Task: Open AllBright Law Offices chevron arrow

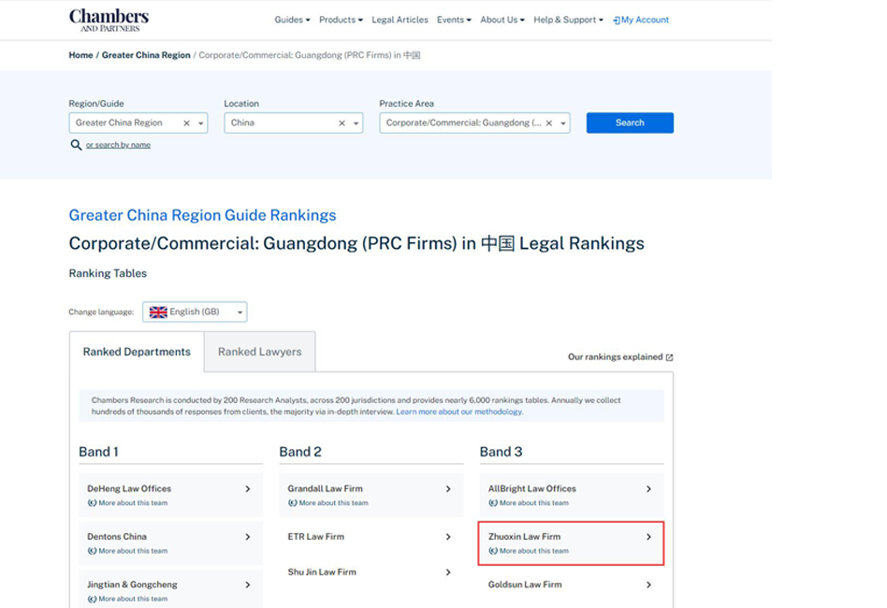Action: click(648, 488)
